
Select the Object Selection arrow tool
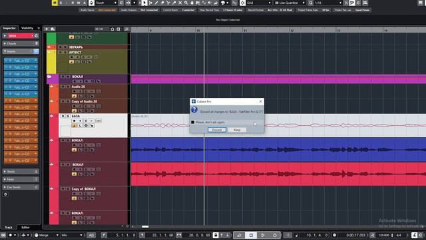click(x=144, y=3)
